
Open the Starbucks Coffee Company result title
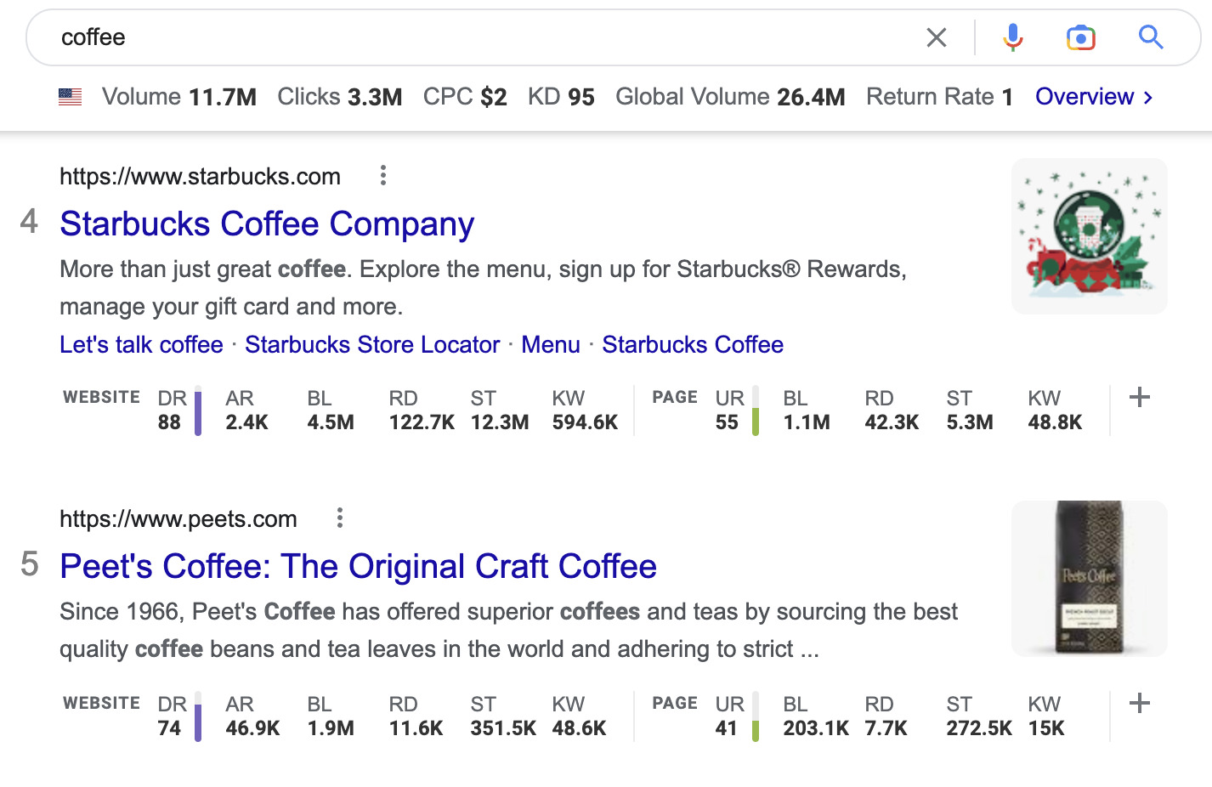pos(266,224)
